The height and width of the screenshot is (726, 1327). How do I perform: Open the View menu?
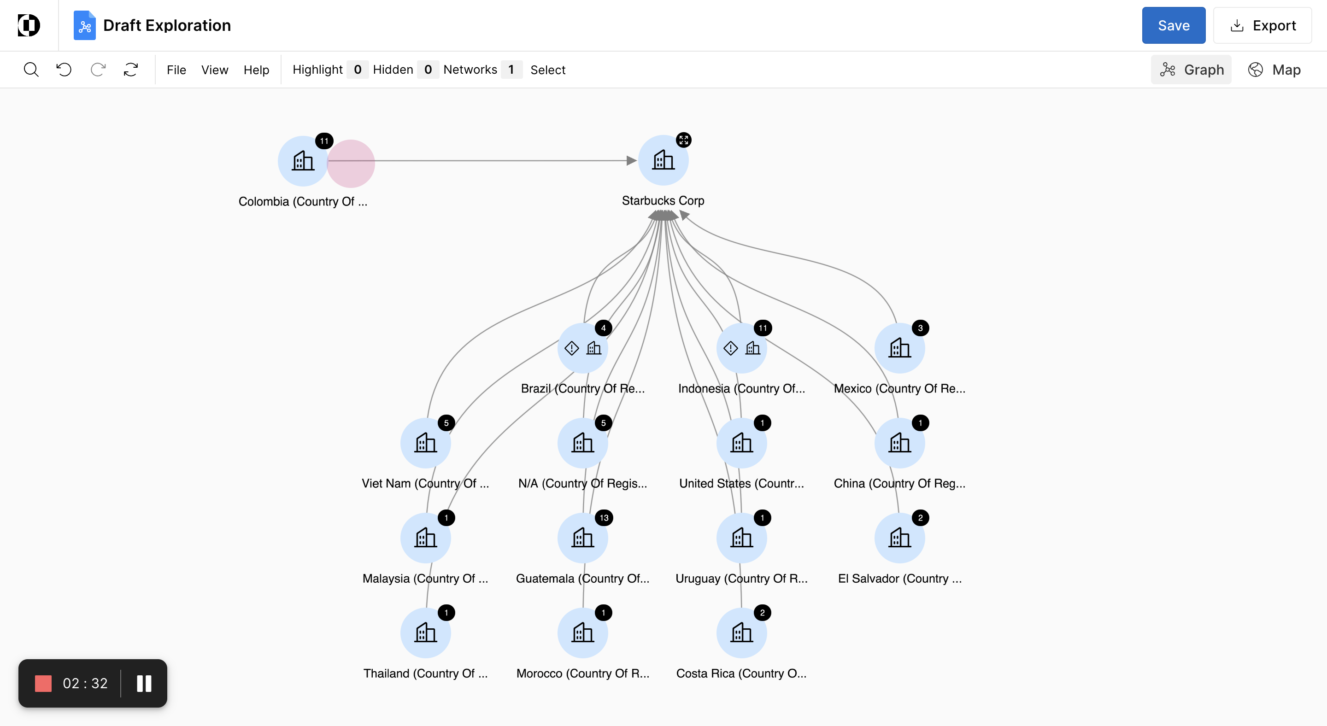[214, 70]
